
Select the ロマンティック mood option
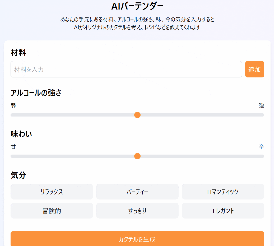pos(223,192)
